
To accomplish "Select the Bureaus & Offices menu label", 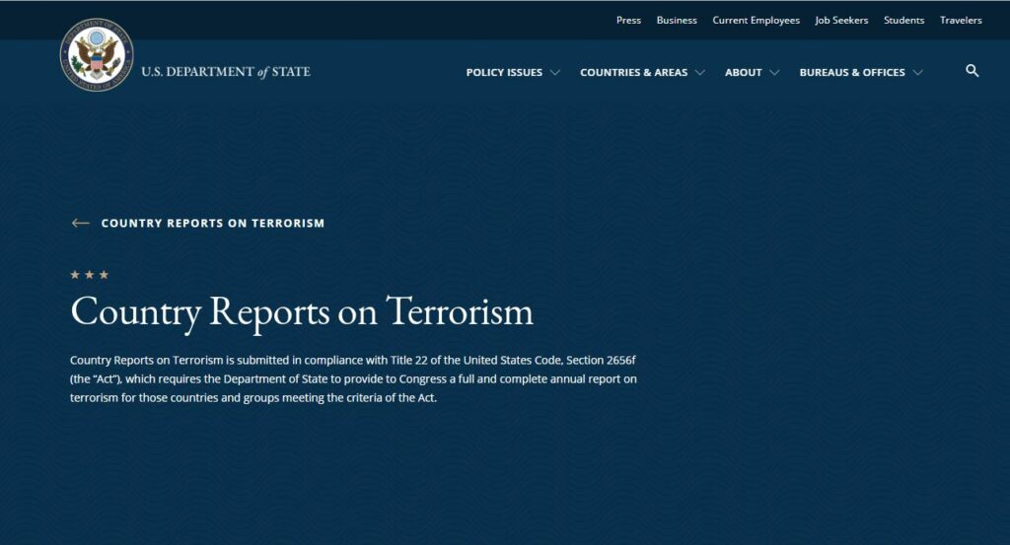I will tap(851, 72).
